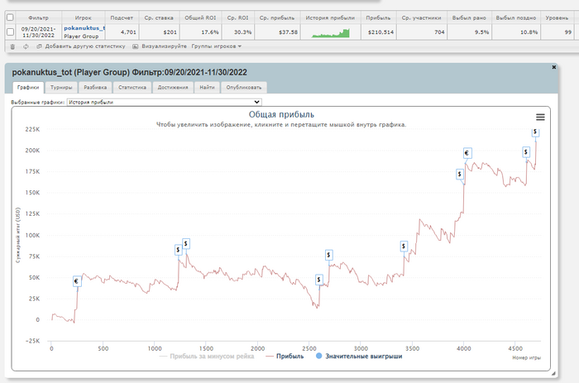Click the Подсчет column header
The image size is (579, 383).
tap(122, 17)
